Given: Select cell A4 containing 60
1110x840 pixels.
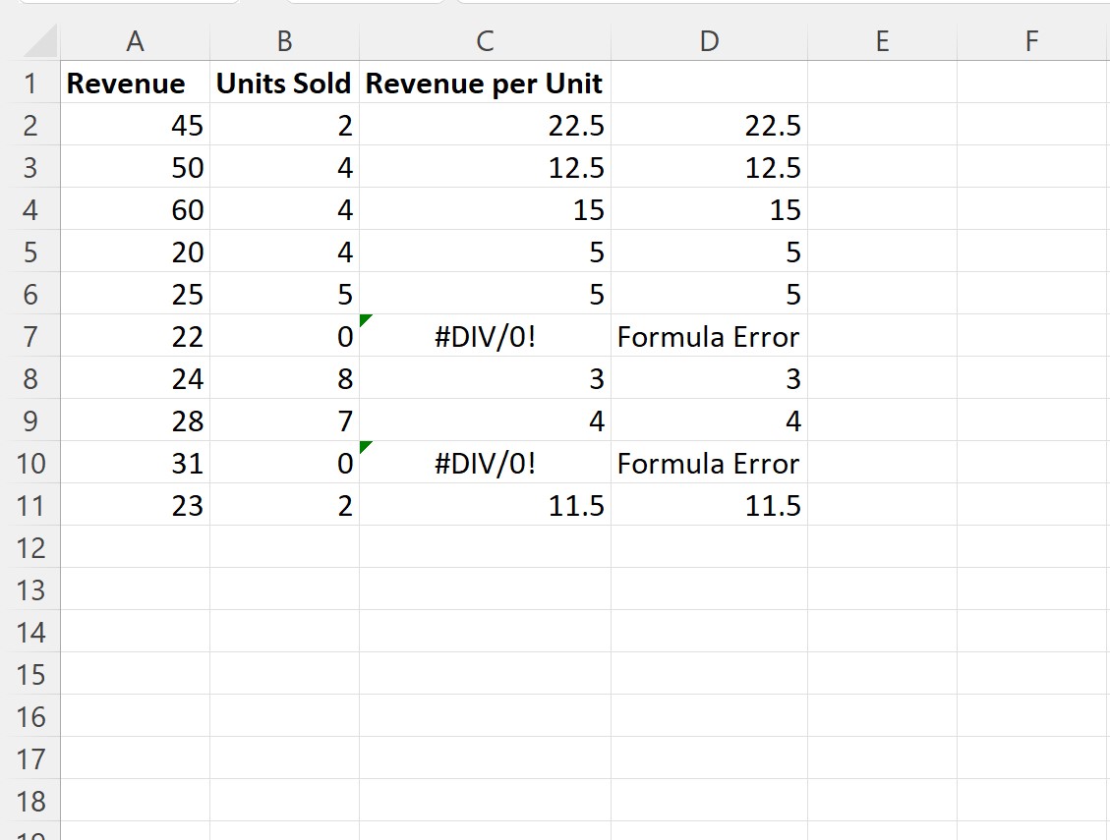Looking at the screenshot, I should coord(136,209).
